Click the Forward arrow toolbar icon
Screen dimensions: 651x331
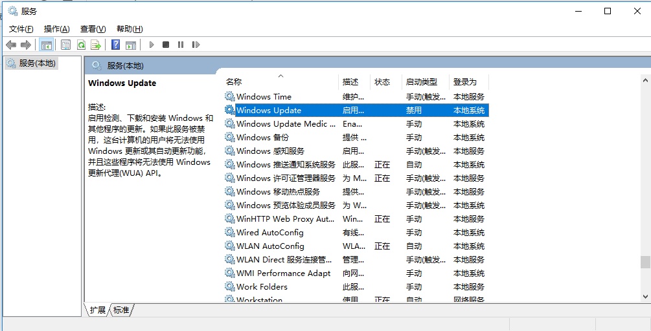(x=26, y=45)
